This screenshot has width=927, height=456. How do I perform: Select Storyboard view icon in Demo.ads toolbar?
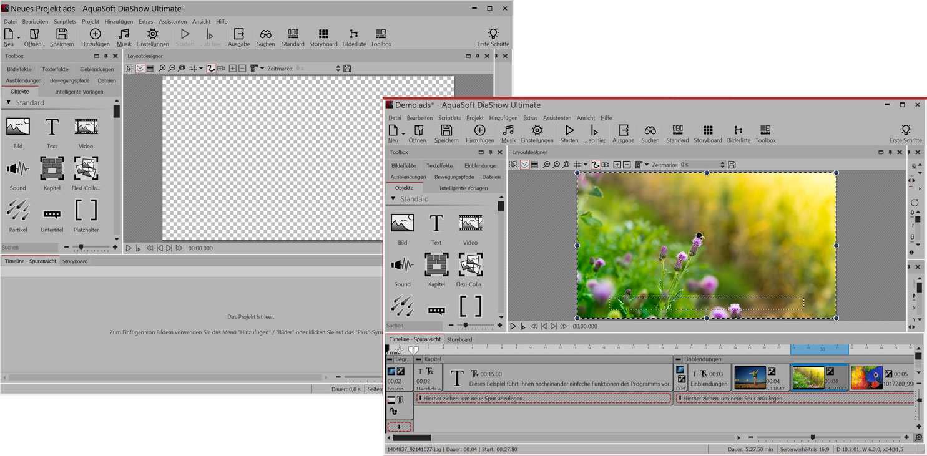pos(707,130)
